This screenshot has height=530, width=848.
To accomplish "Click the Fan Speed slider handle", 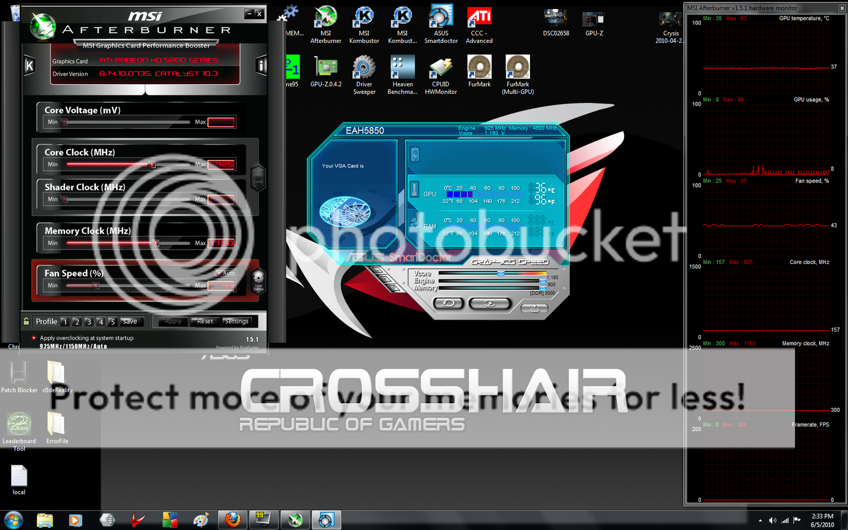I will (x=96, y=286).
